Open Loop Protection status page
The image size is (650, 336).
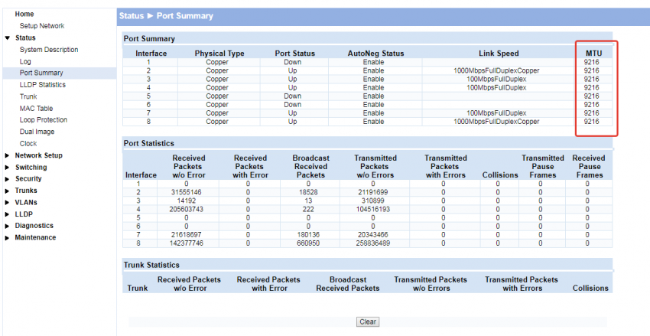(x=44, y=120)
